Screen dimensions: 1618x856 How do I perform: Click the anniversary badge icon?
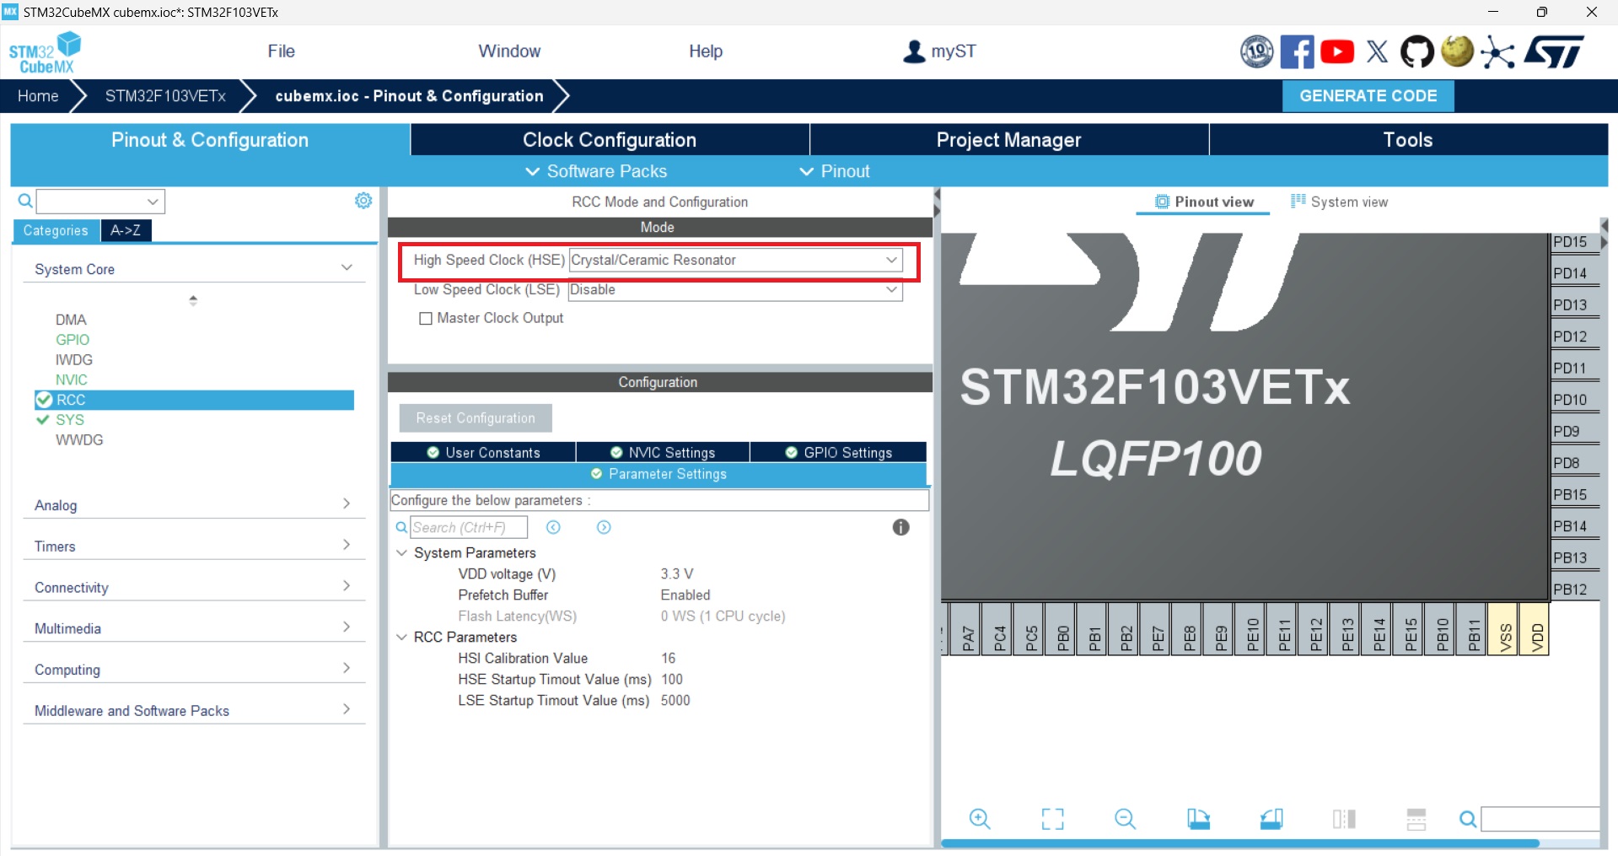[x=1256, y=52]
